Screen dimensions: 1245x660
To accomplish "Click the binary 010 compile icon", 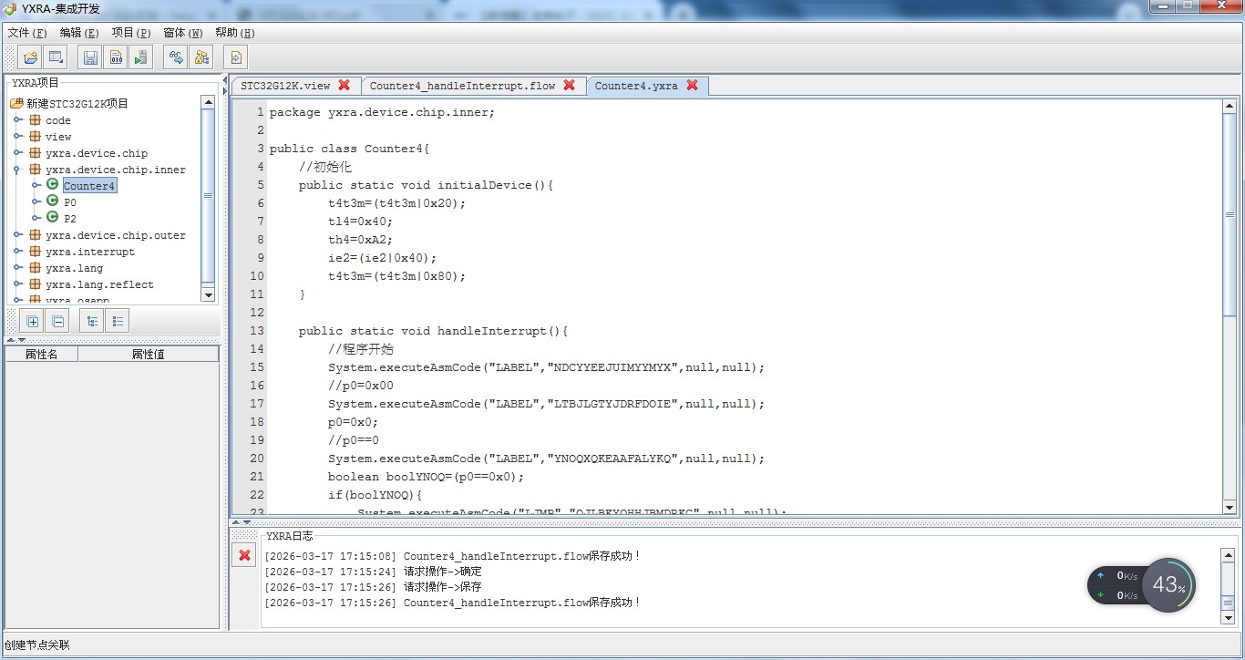I will (x=116, y=57).
